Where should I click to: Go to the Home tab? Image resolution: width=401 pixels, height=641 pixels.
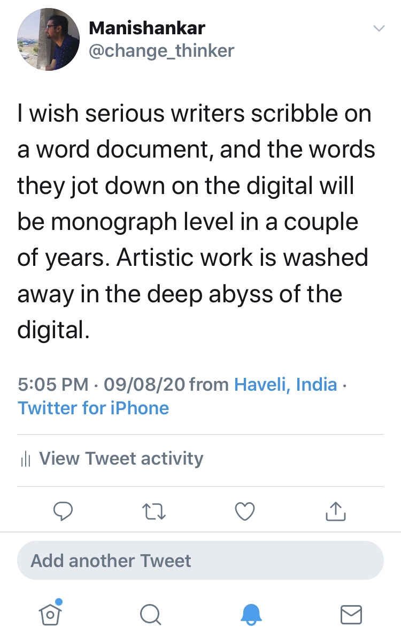49,613
